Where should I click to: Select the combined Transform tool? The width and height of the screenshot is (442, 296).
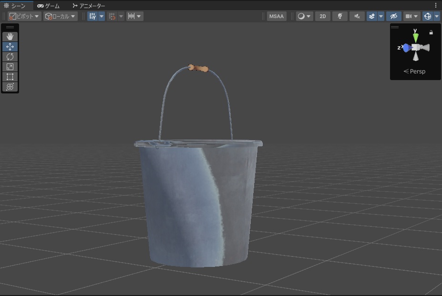coord(10,87)
